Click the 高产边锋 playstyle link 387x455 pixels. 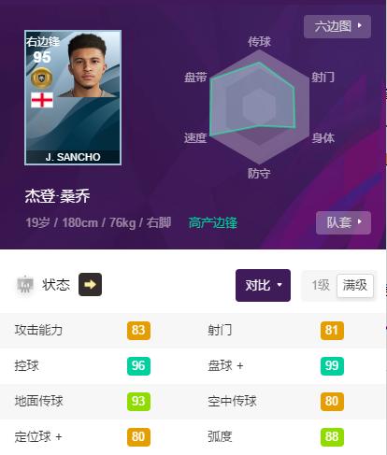(213, 222)
